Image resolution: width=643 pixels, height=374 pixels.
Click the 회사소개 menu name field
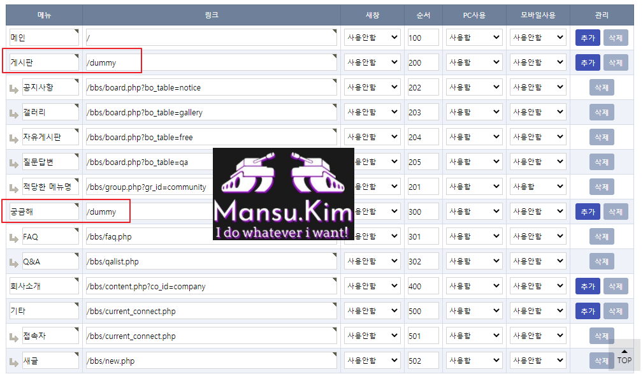pos(44,286)
